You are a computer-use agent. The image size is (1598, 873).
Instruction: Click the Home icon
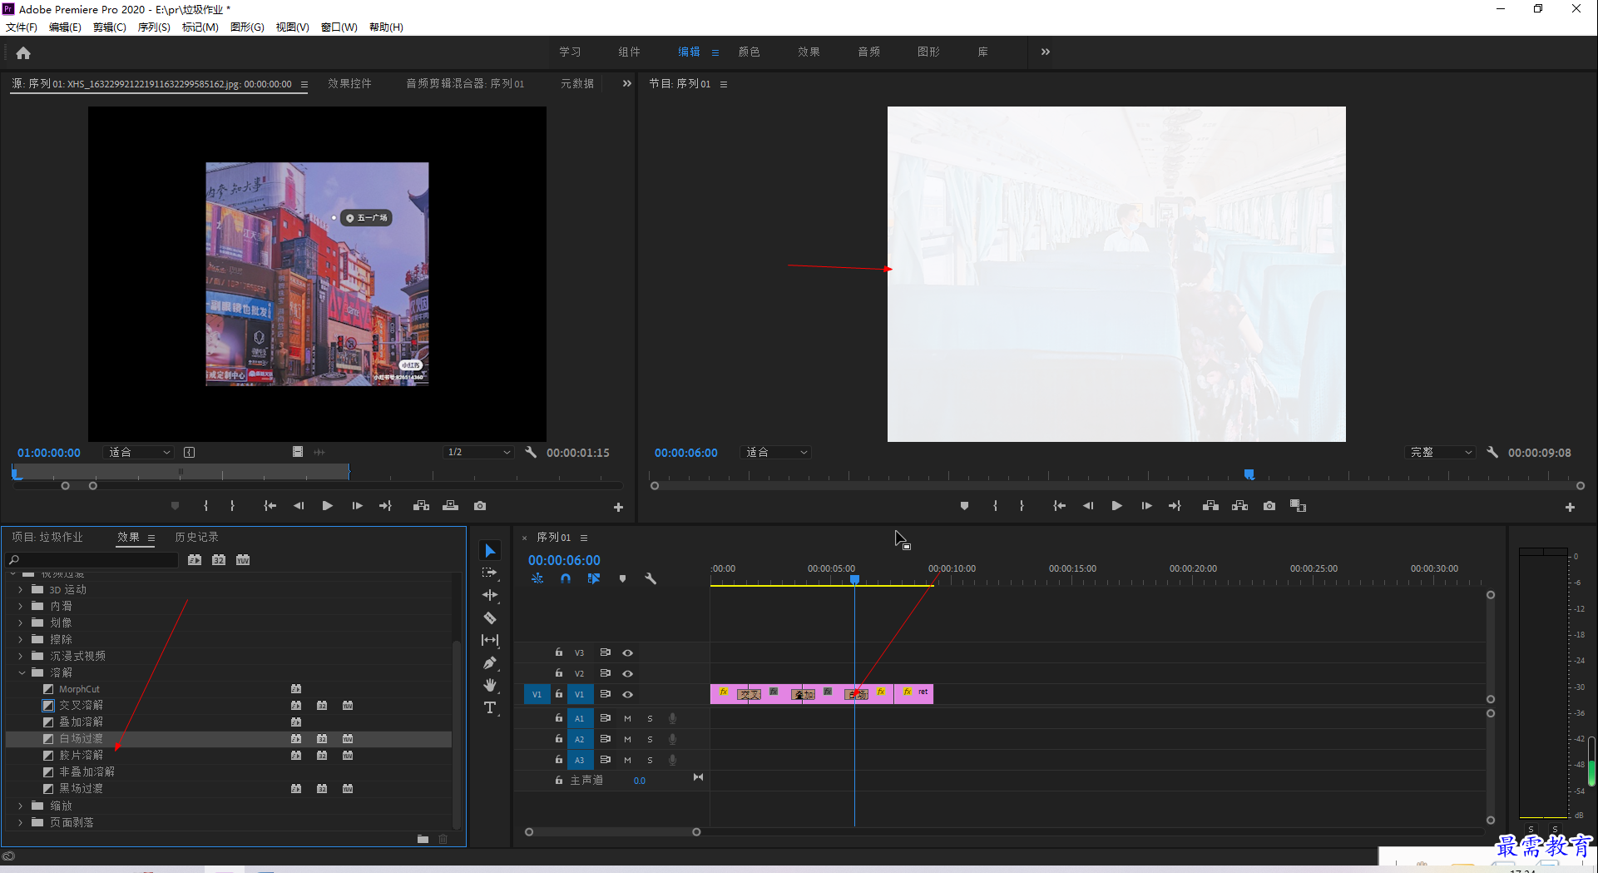click(23, 52)
